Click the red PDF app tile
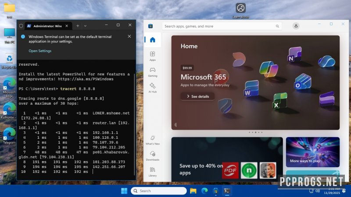The image size is (351, 197). [230, 170]
